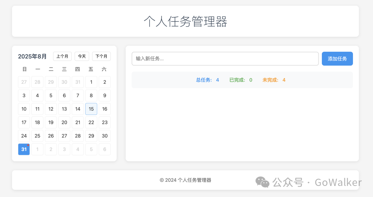Image resolution: width=373 pixels, height=197 pixels.
Task: Choose greyed July 29 in the first row
Action: pyautogui.click(x=51, y=82)
